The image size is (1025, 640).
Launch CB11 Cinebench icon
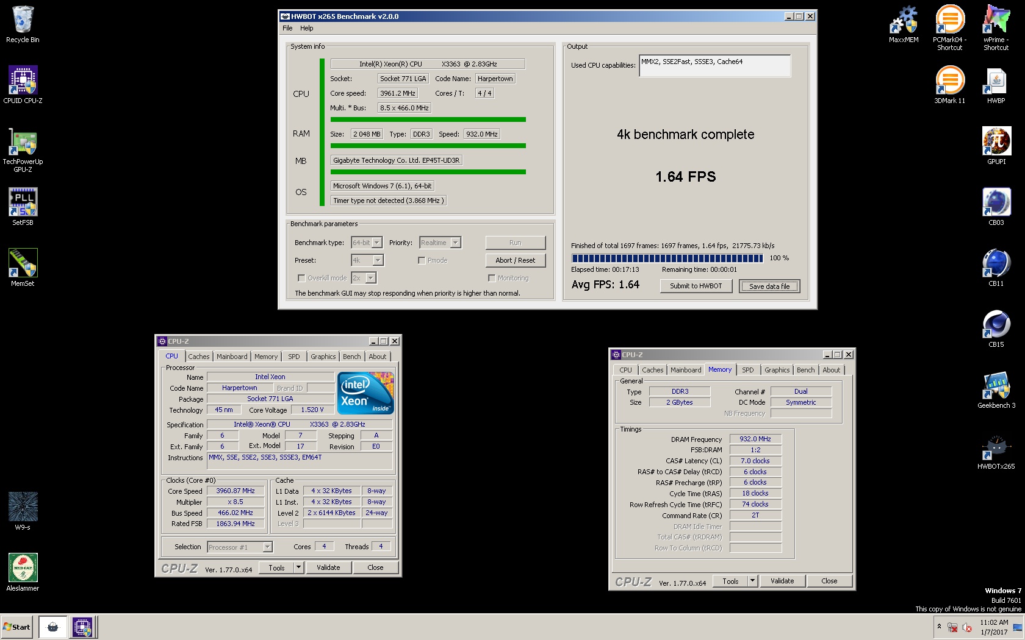point(996,268)
